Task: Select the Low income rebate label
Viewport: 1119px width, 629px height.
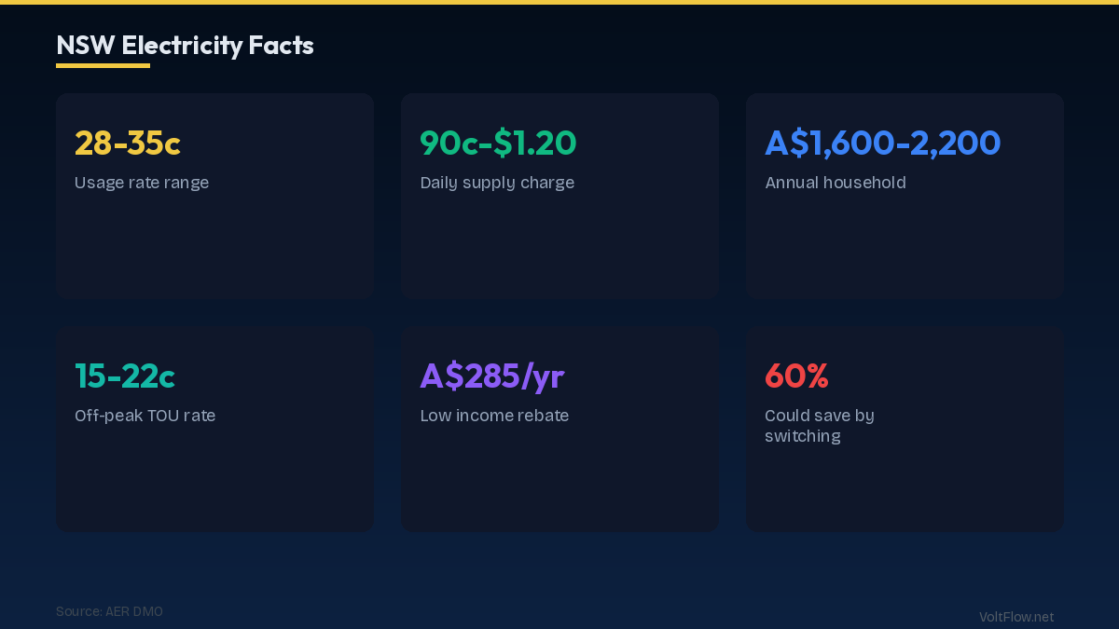Action: (x=494, y=416)
